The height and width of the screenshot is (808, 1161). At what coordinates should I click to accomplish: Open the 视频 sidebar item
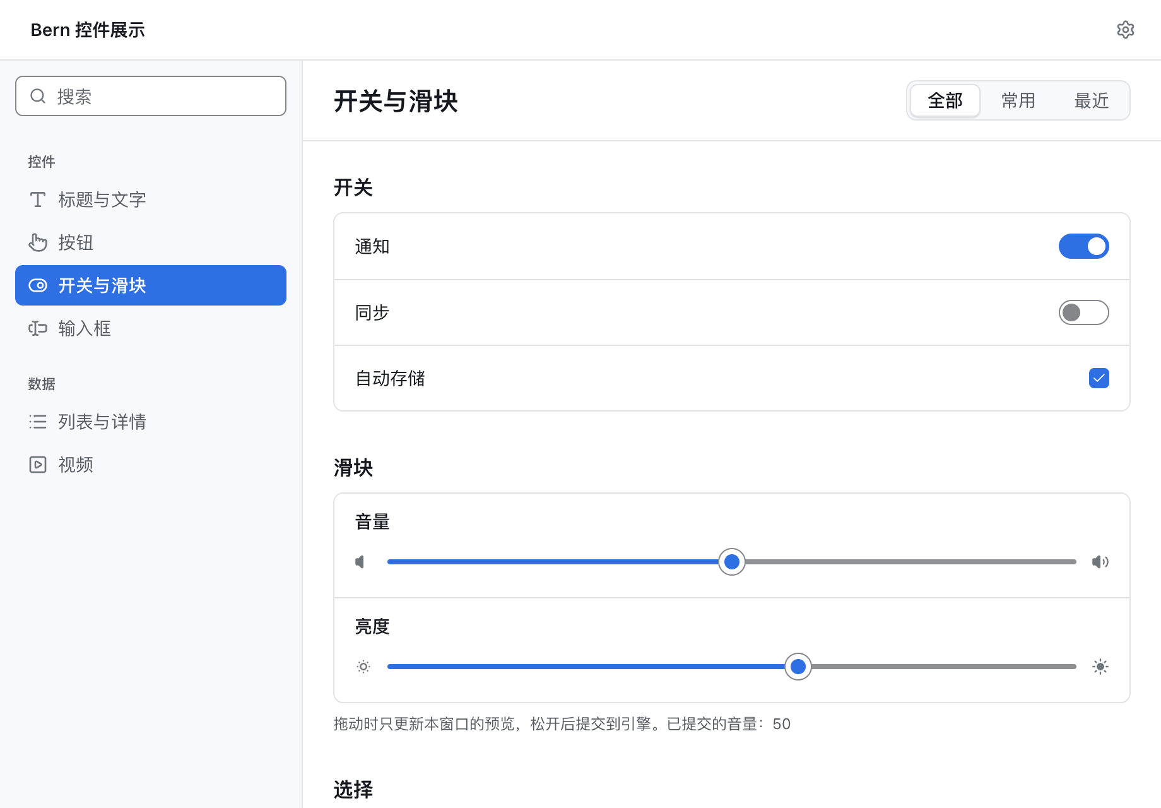tap(151, 465)
